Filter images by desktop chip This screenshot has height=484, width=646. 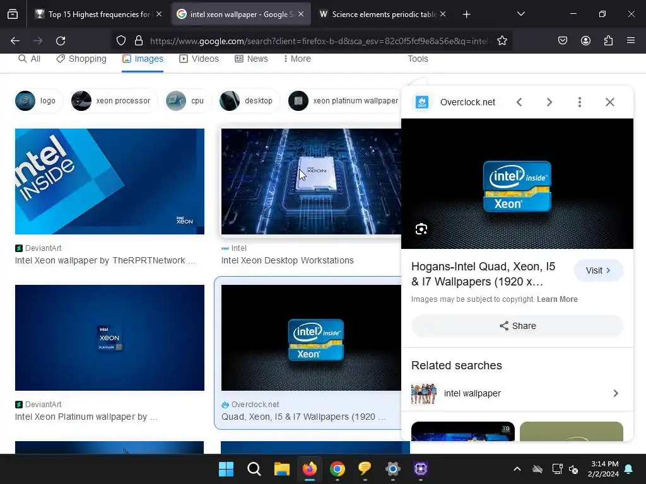tap(249, 101)
